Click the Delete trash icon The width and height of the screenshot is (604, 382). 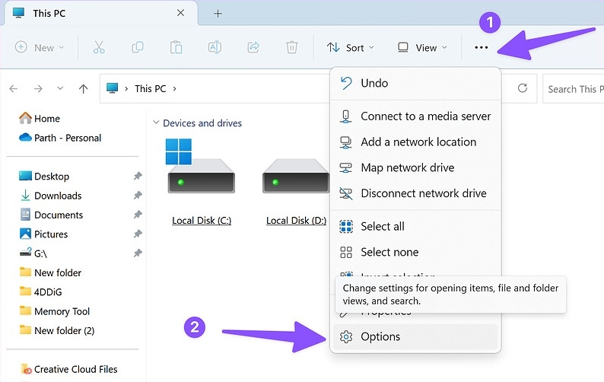click(291, 47)
